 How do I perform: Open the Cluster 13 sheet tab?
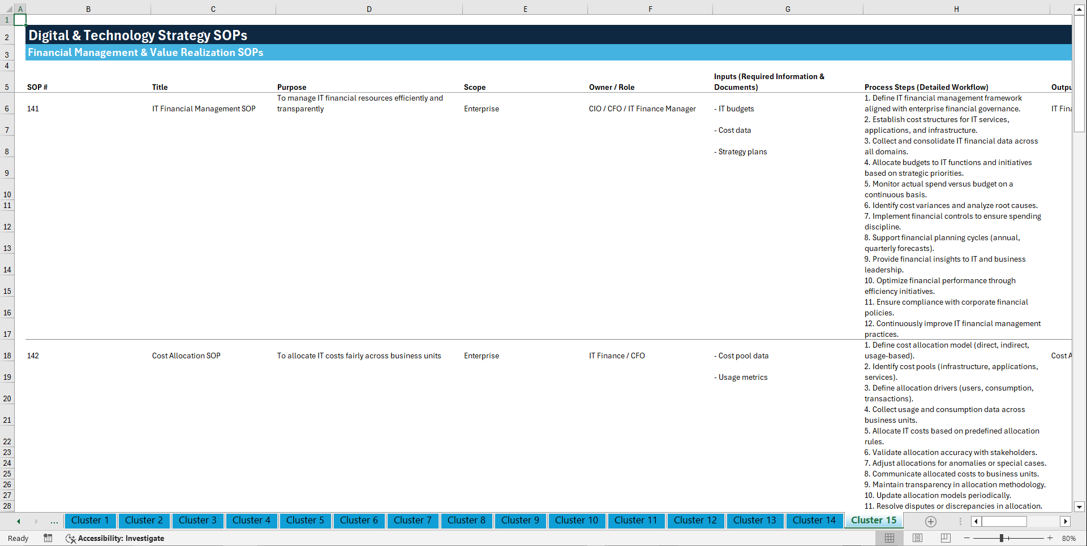755,521
